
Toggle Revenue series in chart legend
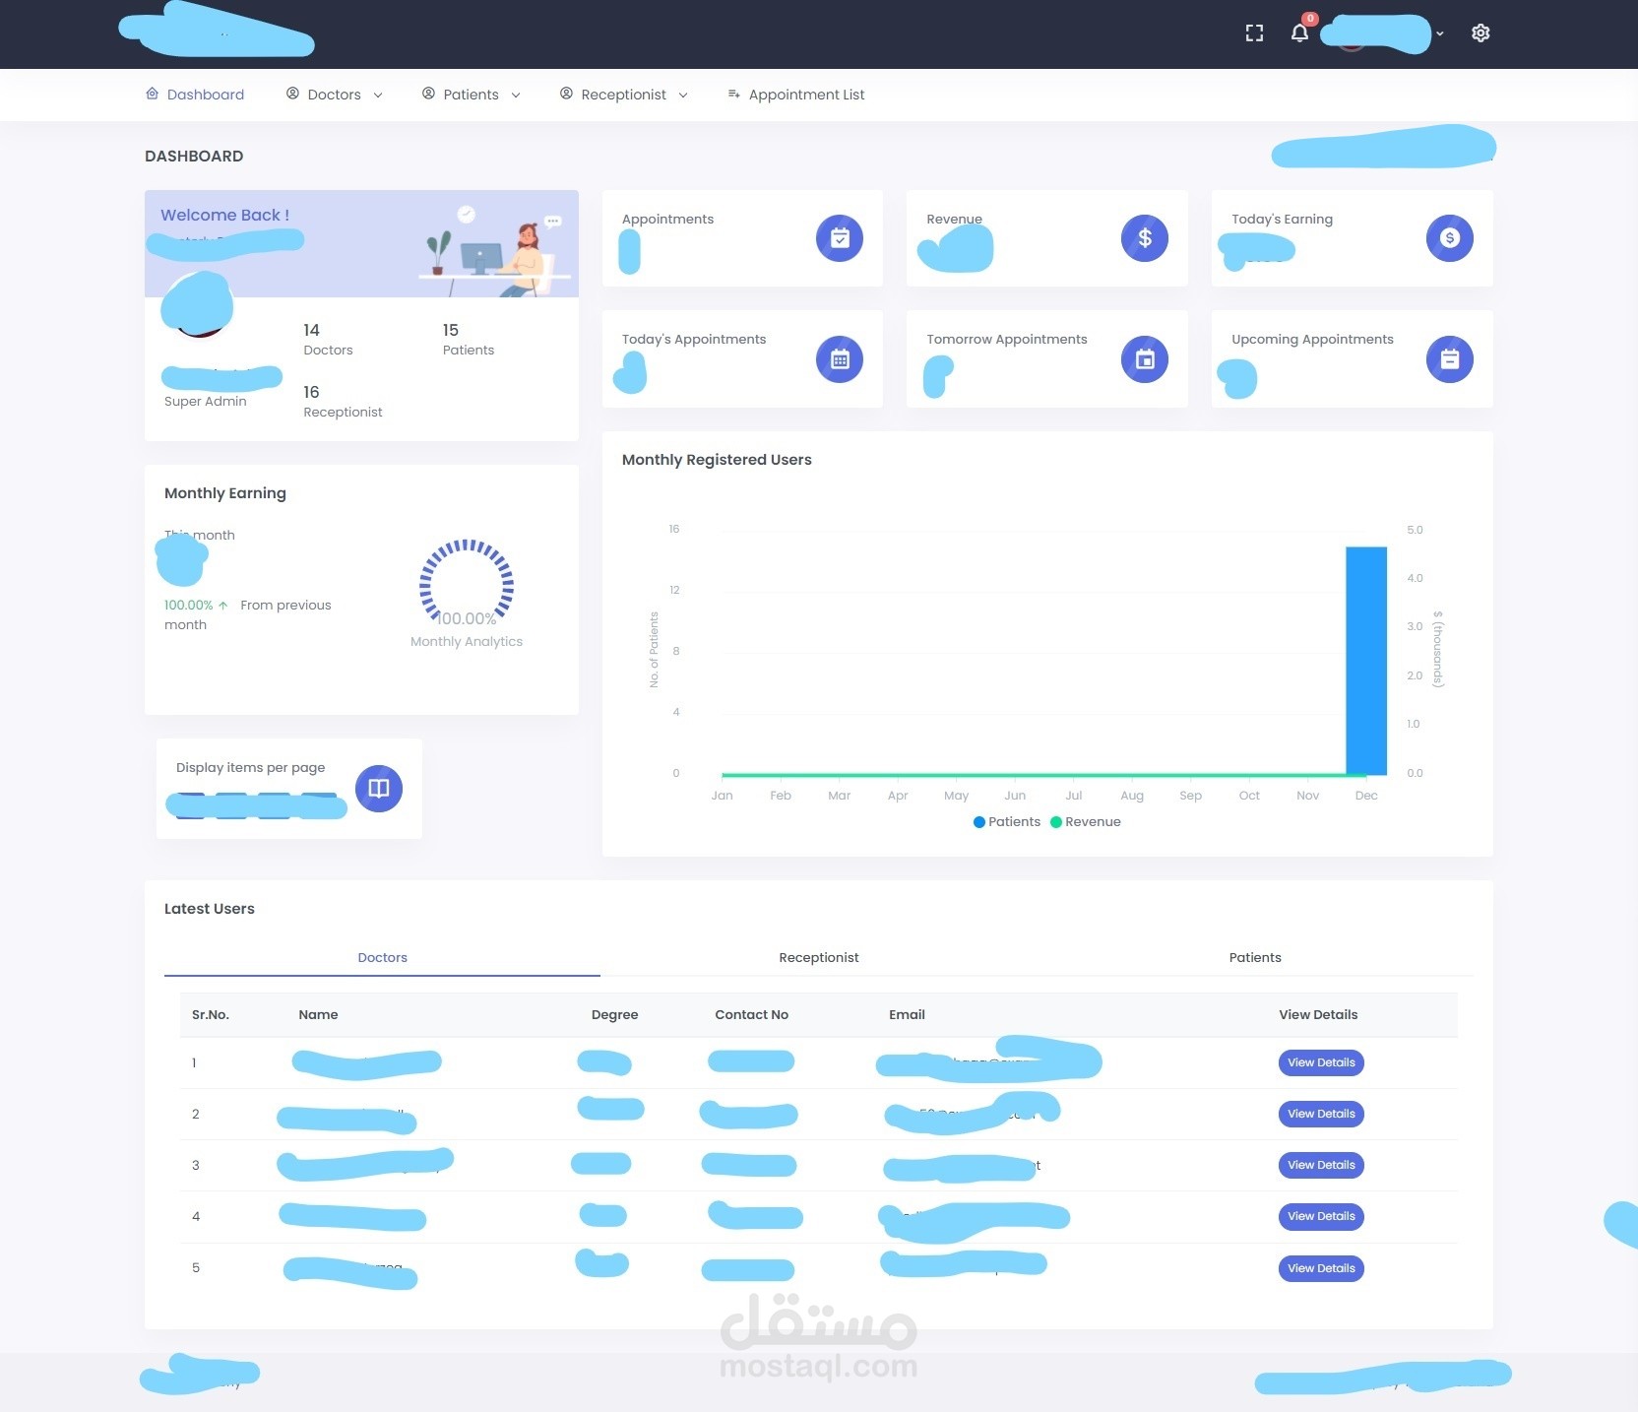pyautogui.click(x=1086, y=822)
